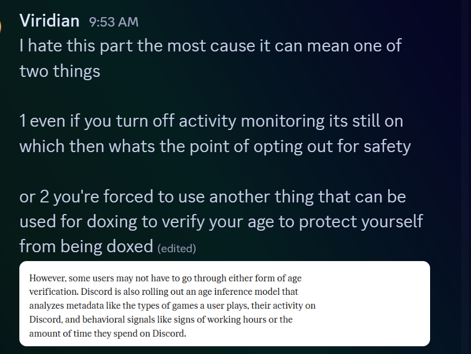The height and width of the screenshot is (354, 471).
Task: Click the line "used for doxing to verify"
Action: click(x=221, y=221)
